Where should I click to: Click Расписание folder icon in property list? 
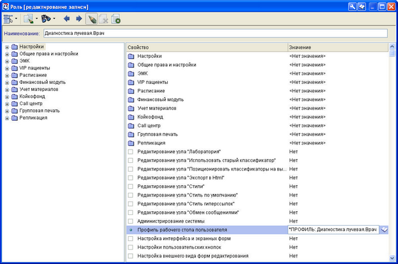tap(131, 91)
